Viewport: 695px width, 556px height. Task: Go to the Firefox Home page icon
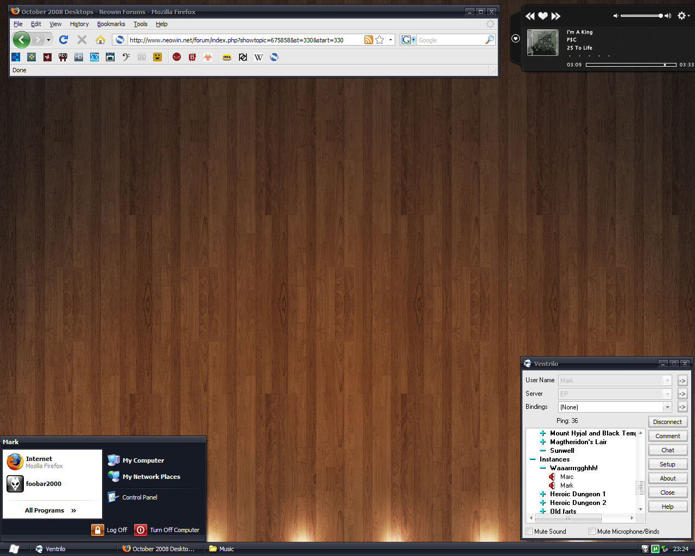100,40
